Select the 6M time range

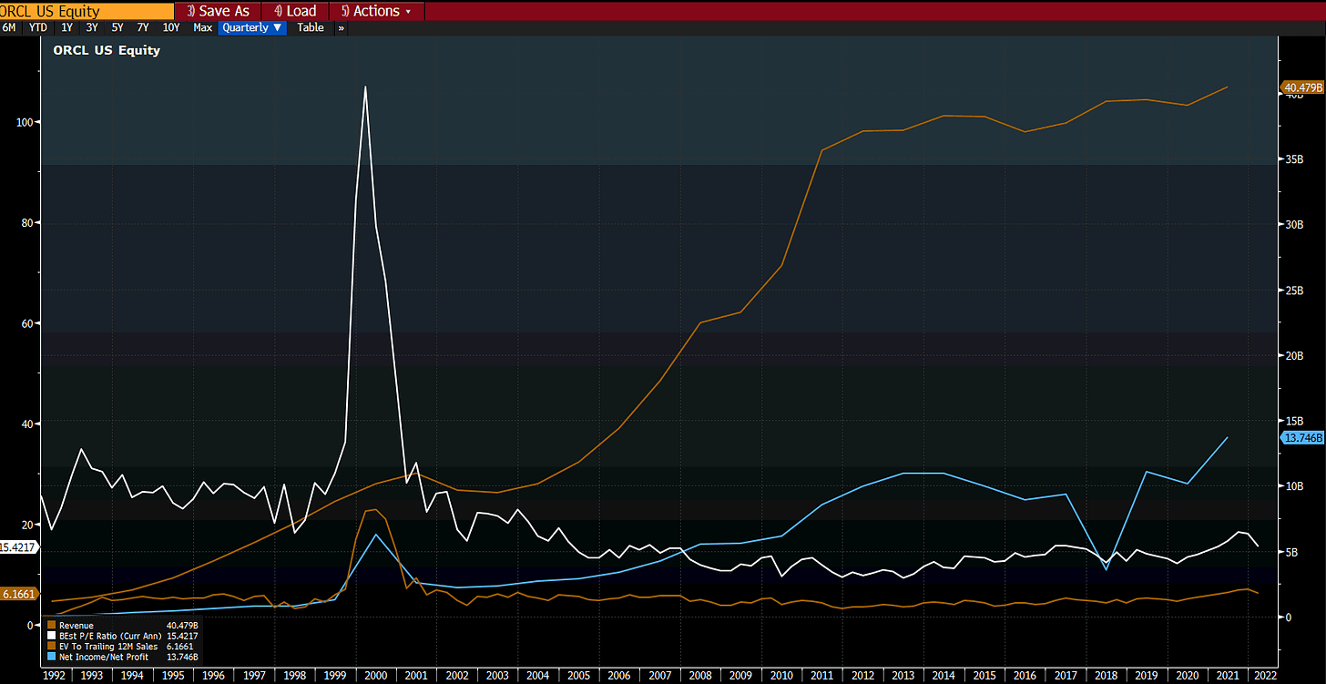(x=9, y=27)
